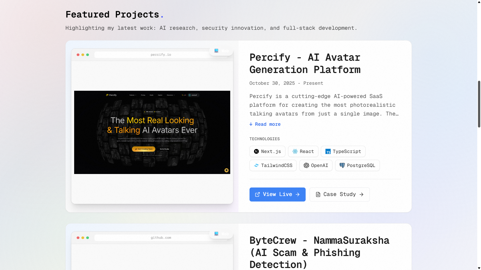Click Go to Studio in Percify preview
481x270 pixels.
164,149
